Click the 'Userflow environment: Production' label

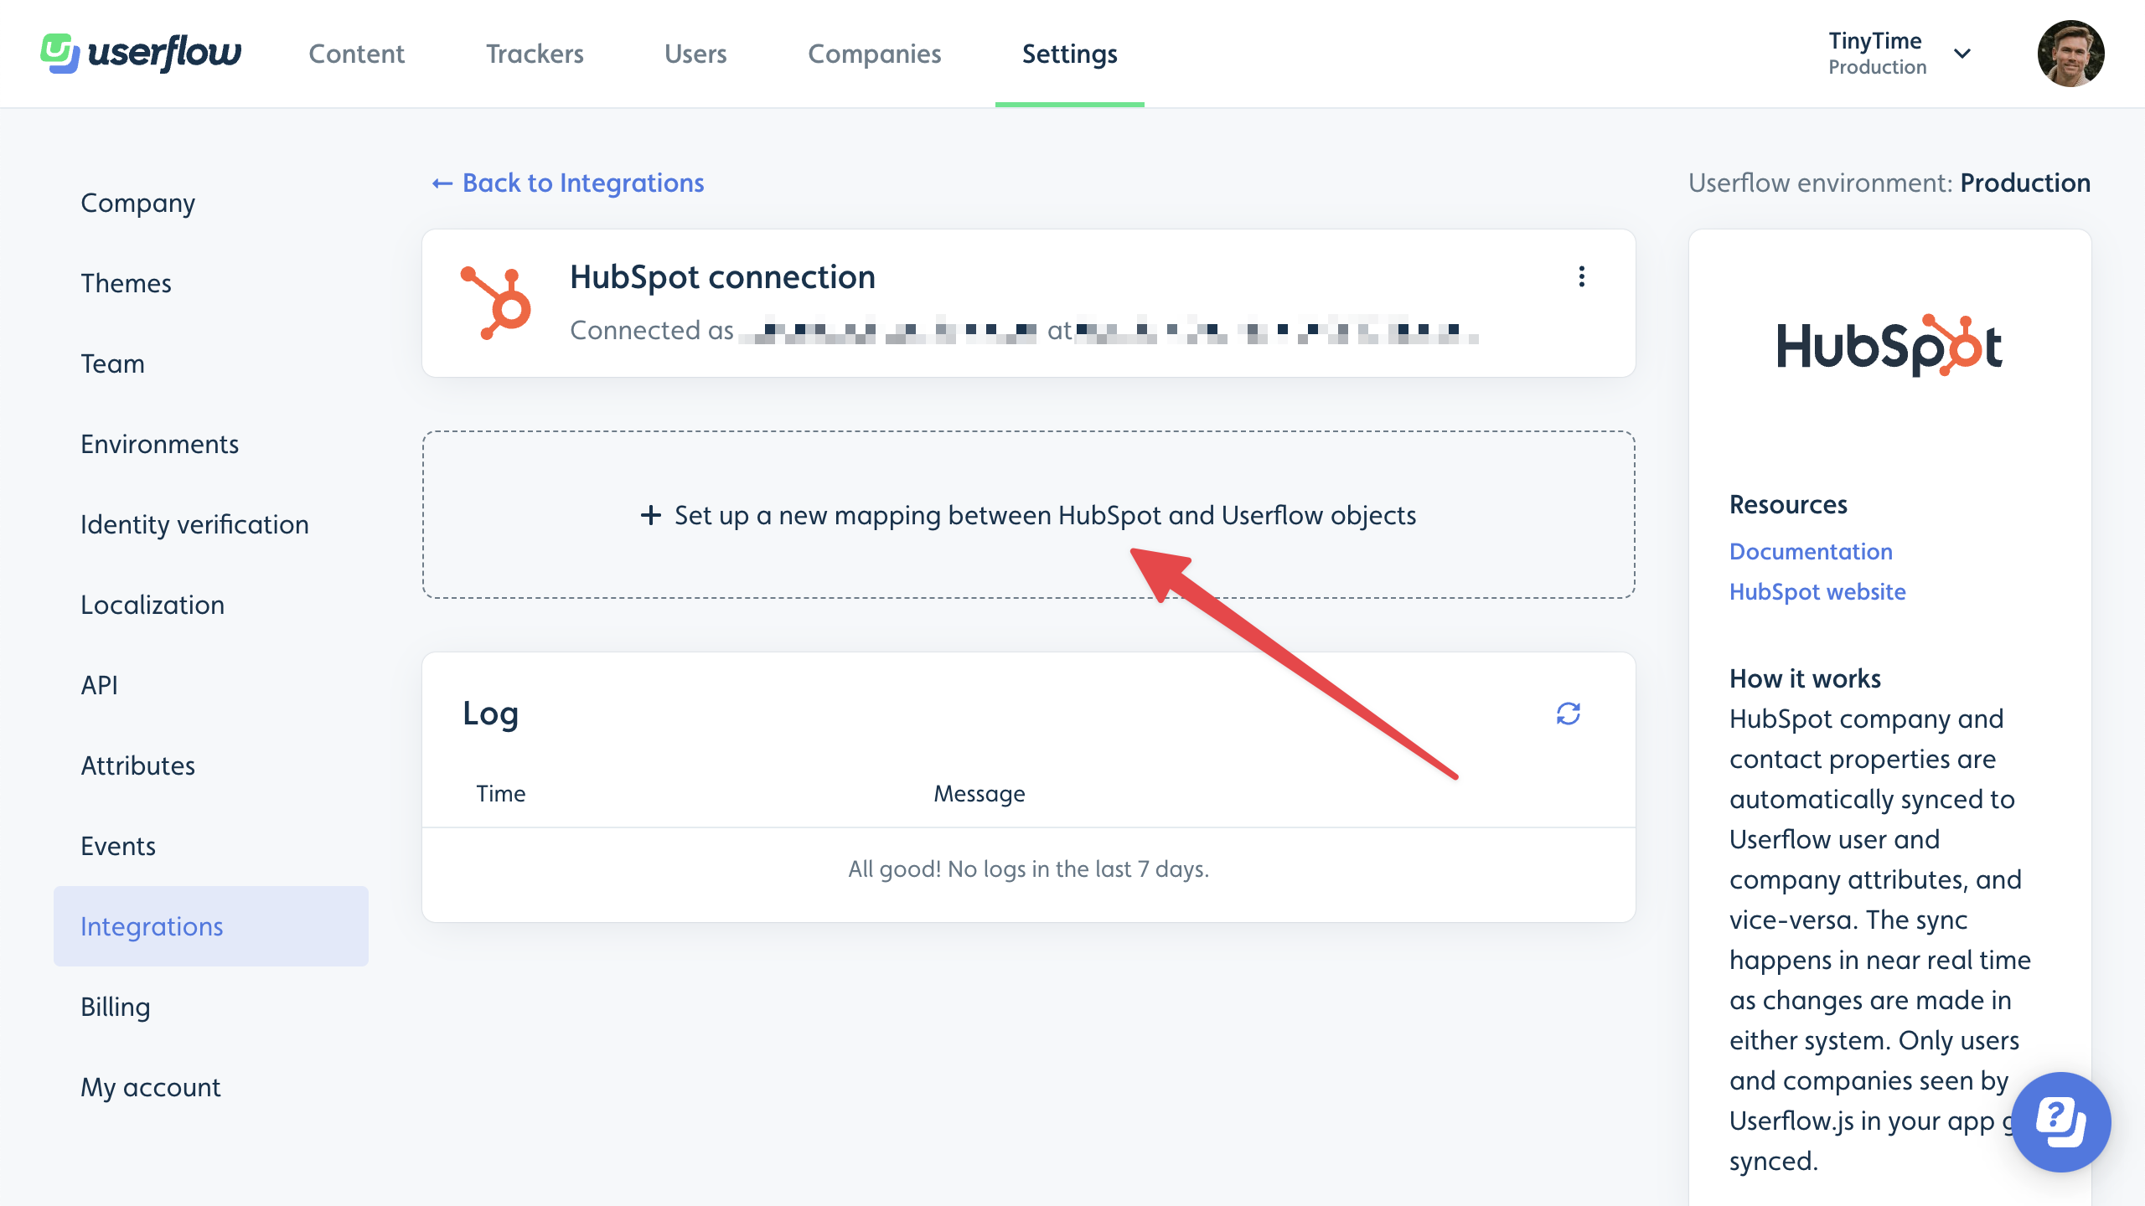tap(1889, 183)
